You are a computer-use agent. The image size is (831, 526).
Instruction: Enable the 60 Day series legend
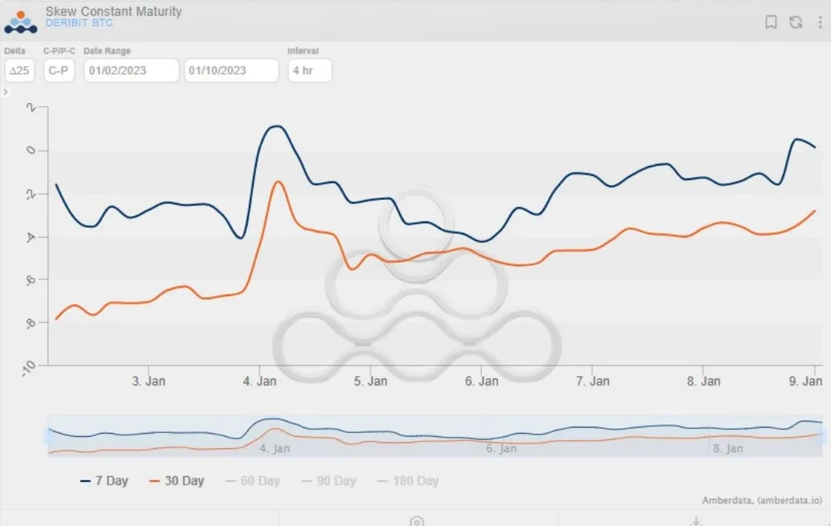pos(253,481)
